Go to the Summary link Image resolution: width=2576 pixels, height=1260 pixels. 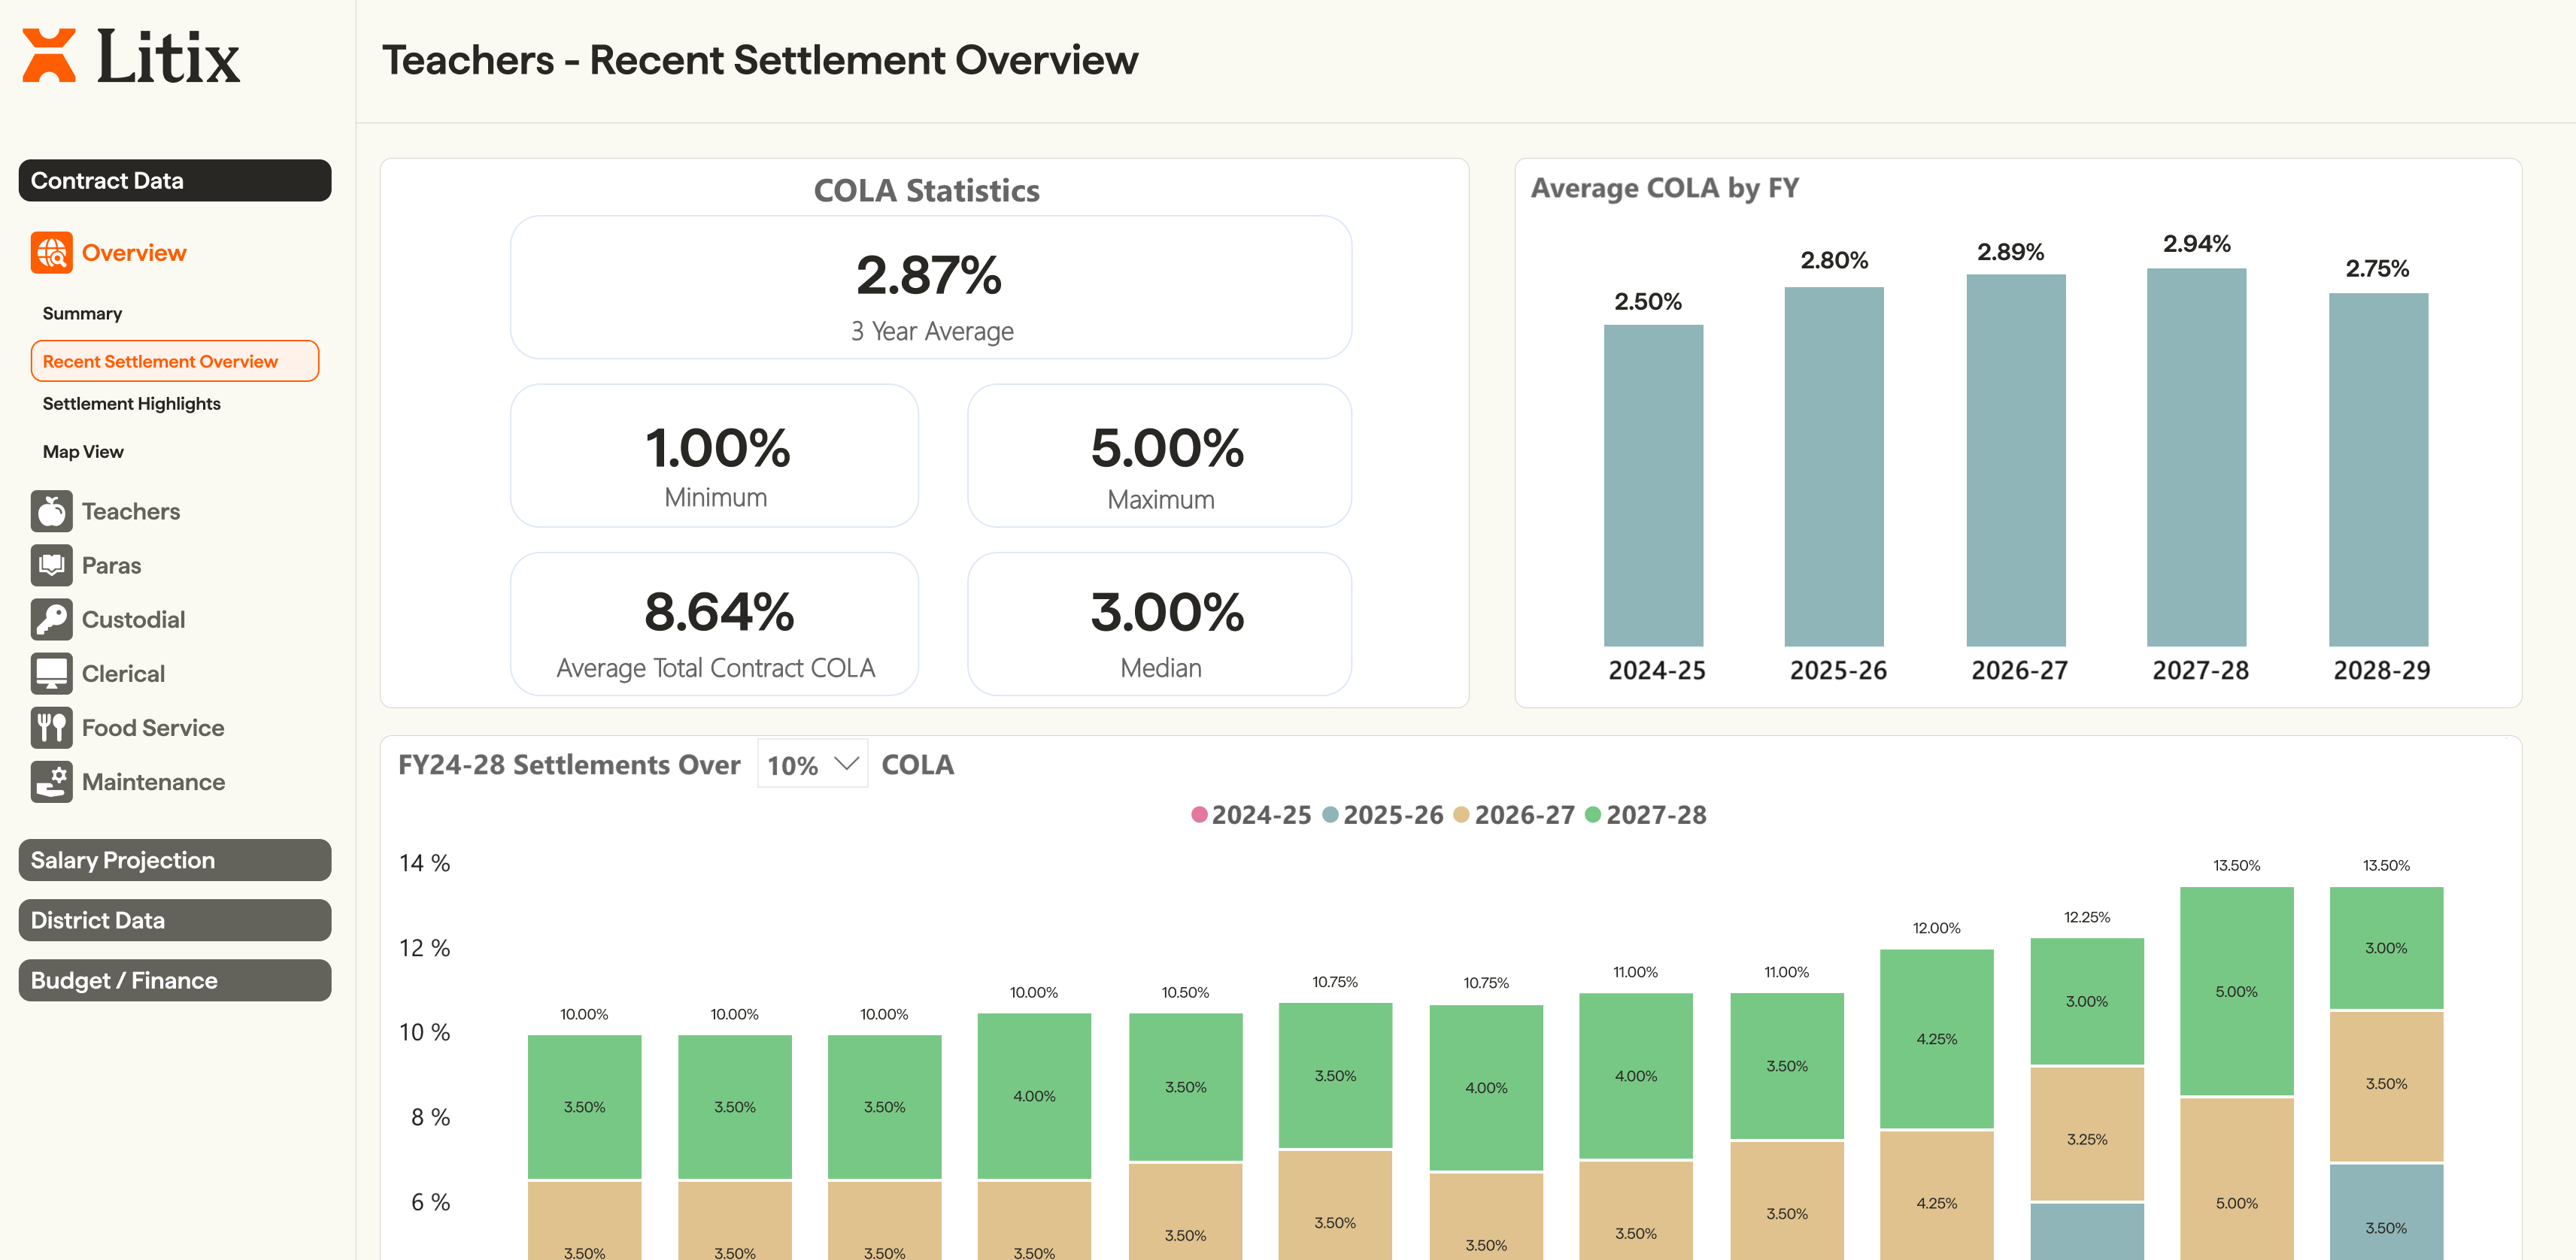point(82,313)
